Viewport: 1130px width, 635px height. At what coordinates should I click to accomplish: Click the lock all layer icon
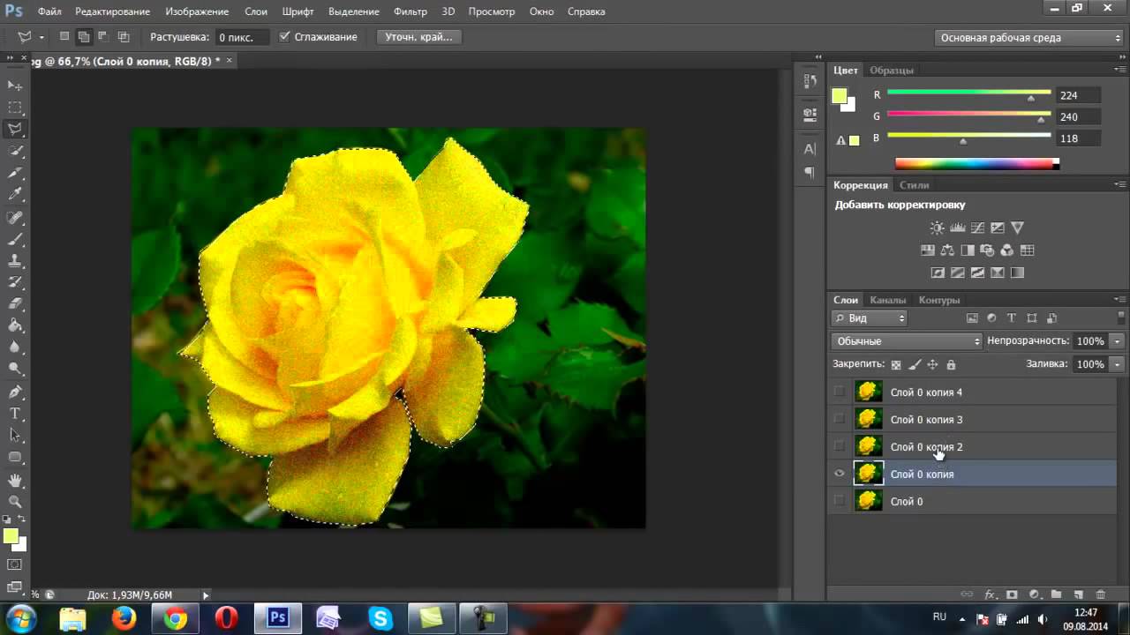coord(951,364)
